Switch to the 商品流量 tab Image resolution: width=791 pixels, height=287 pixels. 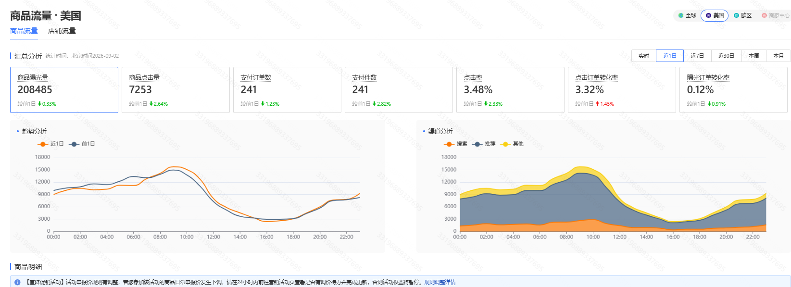click(24, 31)
